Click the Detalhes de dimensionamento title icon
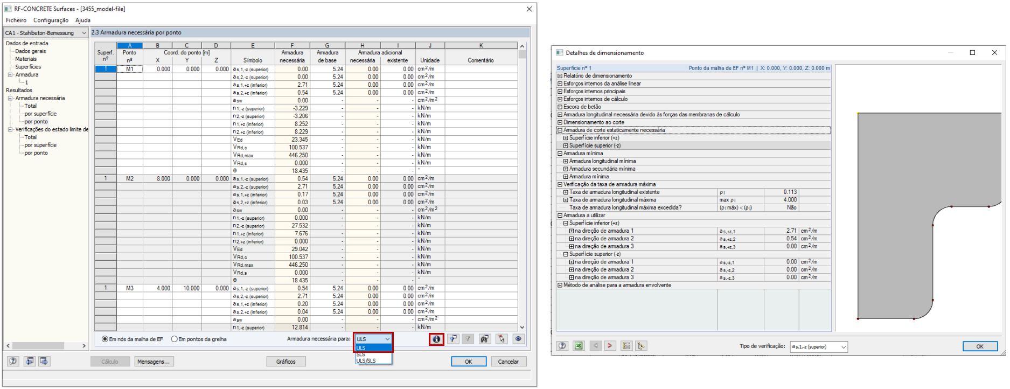This screenshot has height=389, width=1010. tap(560, 53)
